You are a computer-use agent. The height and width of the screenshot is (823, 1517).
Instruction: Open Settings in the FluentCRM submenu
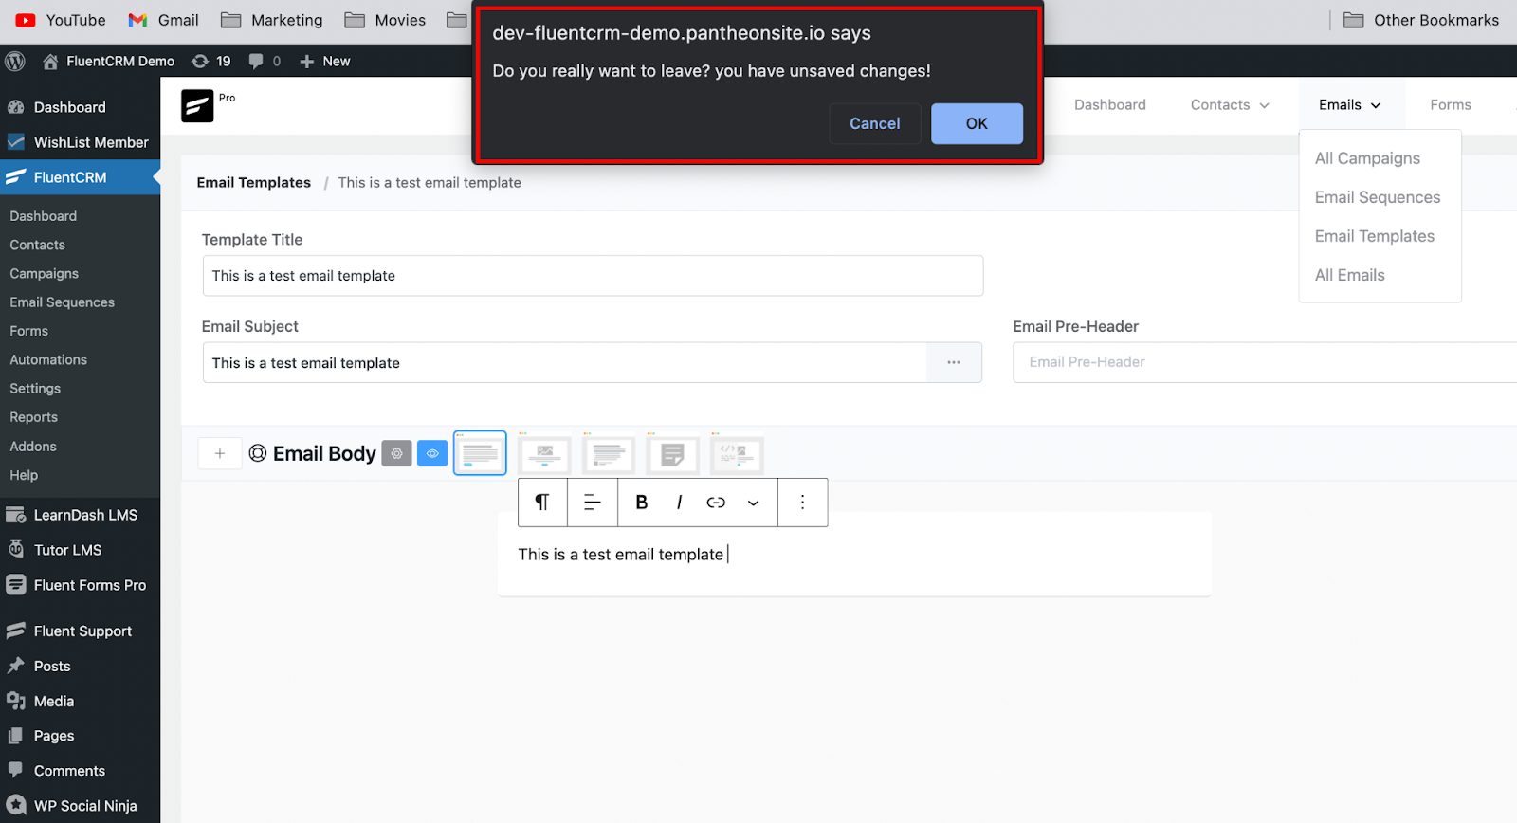coord(35,389)
